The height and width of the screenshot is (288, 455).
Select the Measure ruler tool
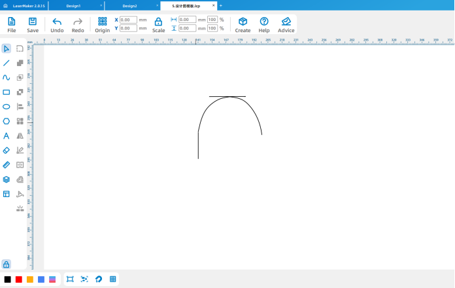(7, 165)
